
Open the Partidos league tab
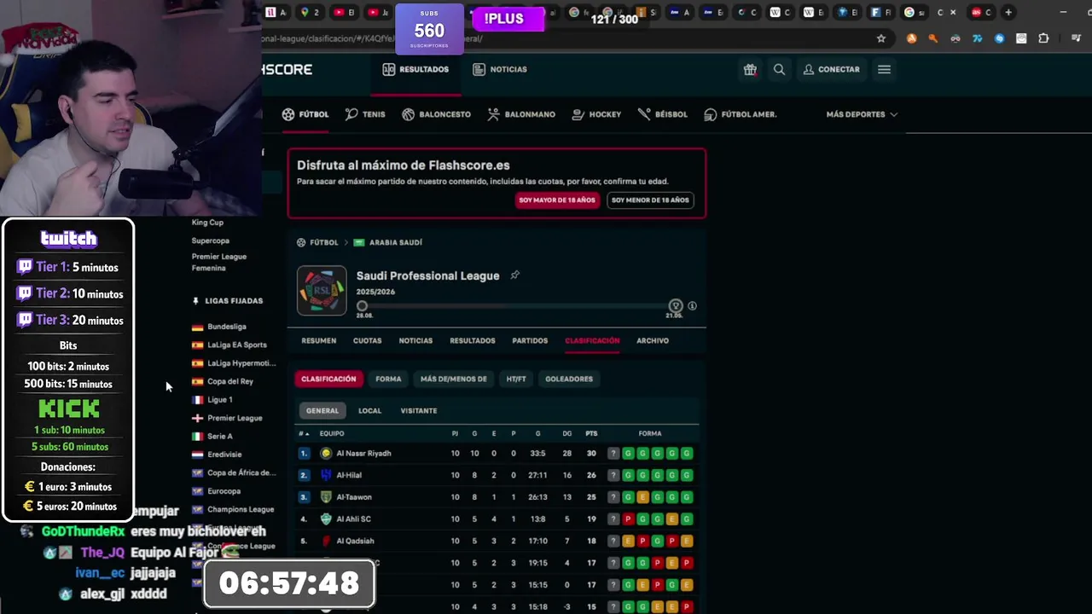coord(530,341)
